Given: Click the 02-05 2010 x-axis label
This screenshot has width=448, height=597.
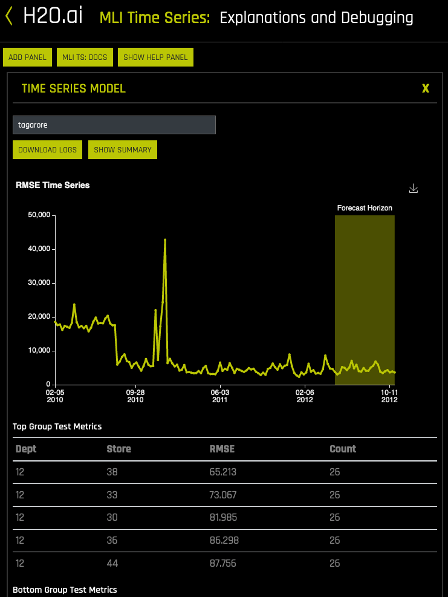Looking at the screenshot, I should click(55, 396).
